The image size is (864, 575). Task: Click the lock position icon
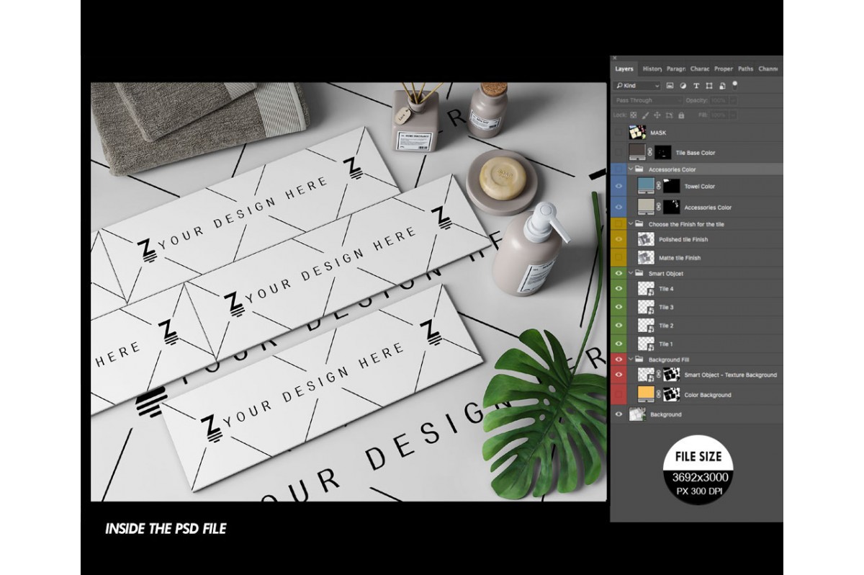click(657, 115)
